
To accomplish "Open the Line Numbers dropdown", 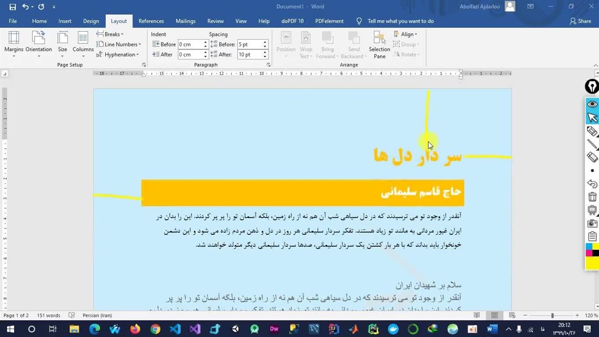I will pyautogui.click(x=119, y=44).
